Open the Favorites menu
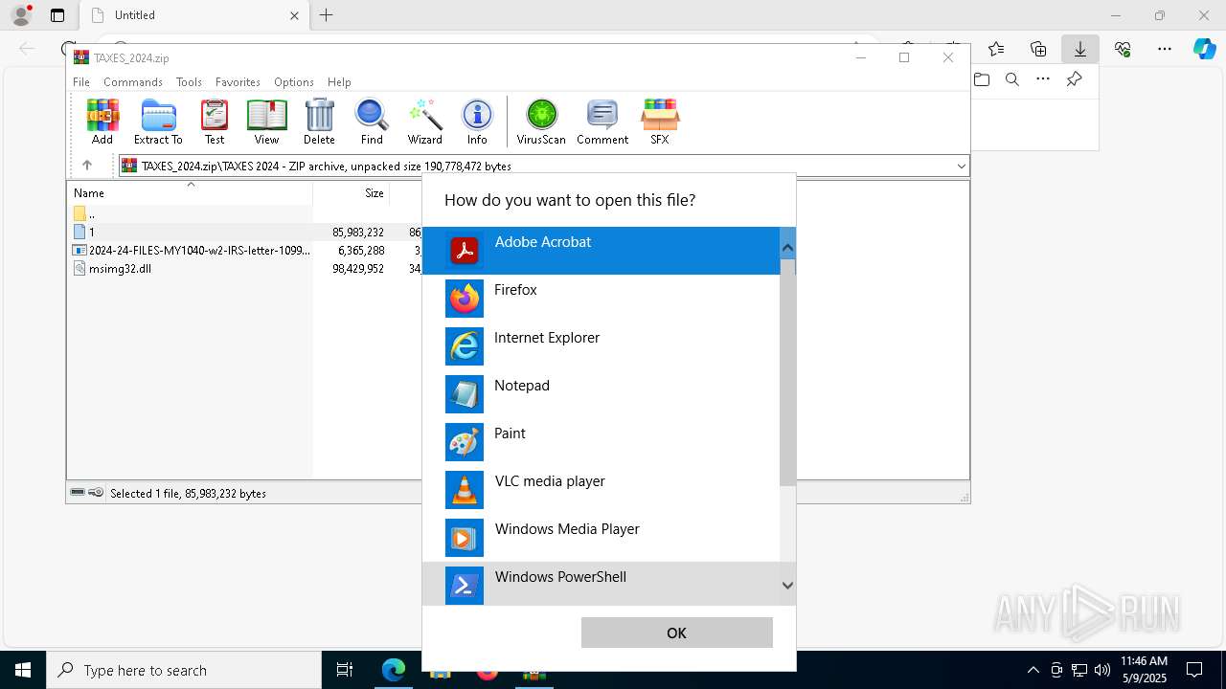1226x689 pixels. (x=238, y=82)
